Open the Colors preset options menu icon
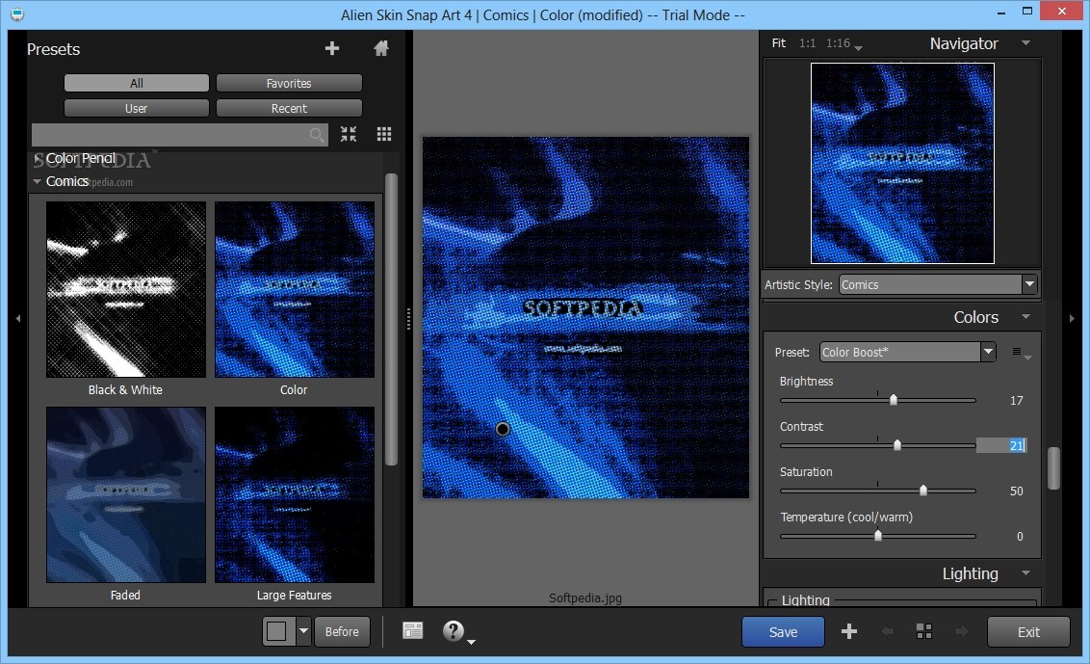Image resolution: width=1090 pixels, height=664 pixels. tap(1022, 353)
